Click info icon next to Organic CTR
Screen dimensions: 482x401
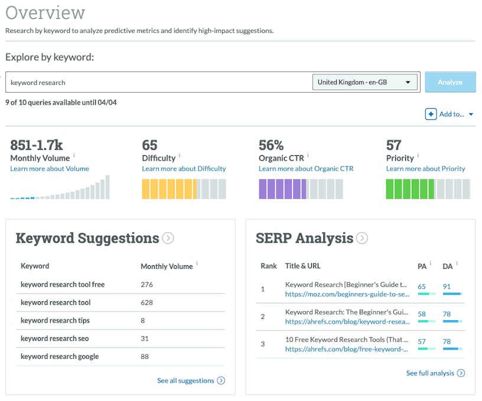[308, 156]
